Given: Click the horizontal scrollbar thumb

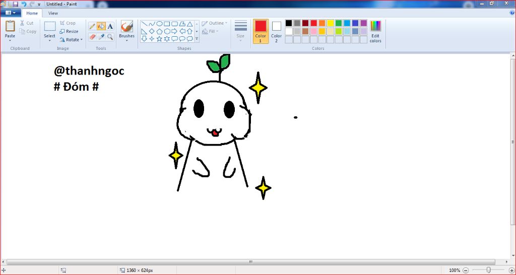Looking at the screenshot, I should (250, 262).
